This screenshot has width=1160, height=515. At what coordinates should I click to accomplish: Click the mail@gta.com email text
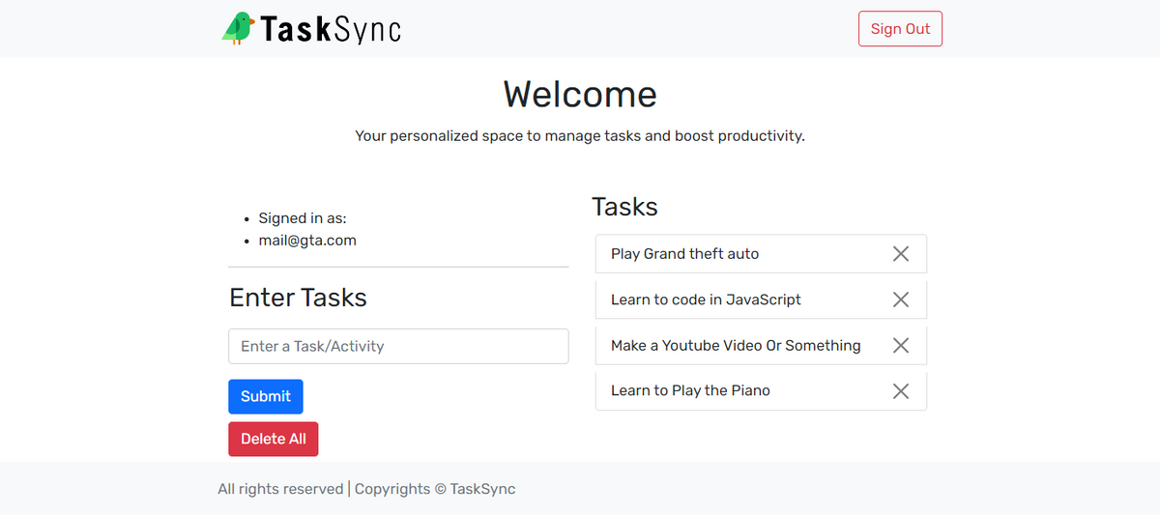pyautogui.click(x=307, y=241)
